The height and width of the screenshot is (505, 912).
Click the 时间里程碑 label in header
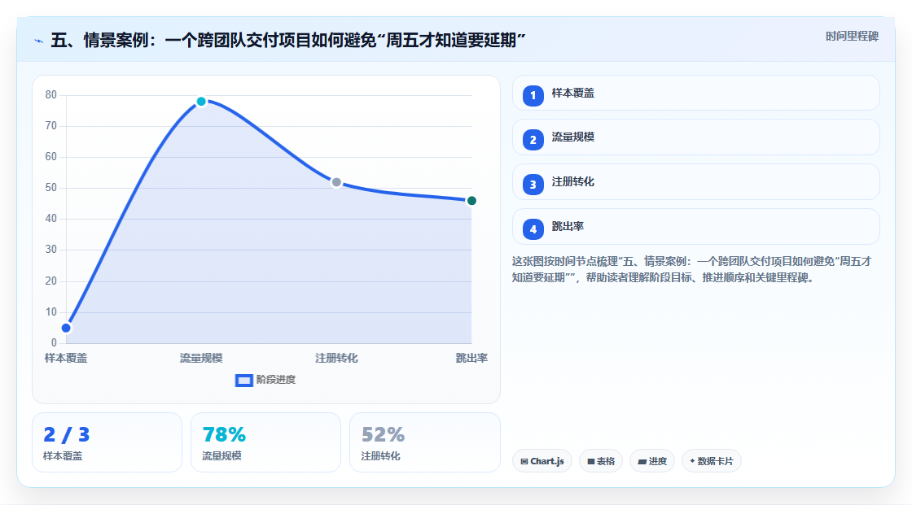tap(852, 37)
